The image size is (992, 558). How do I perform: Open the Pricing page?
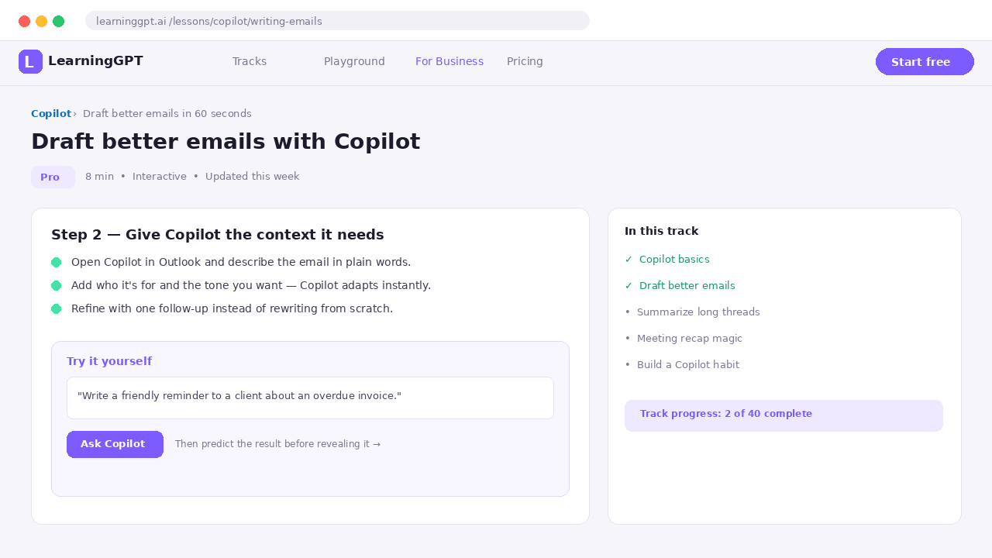(525, 61)
